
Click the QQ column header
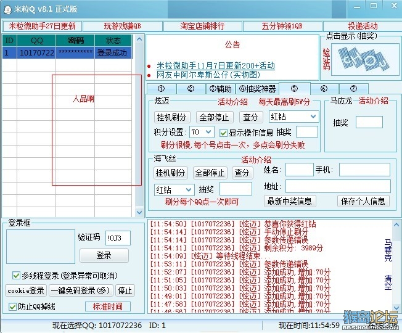point(36,41)
